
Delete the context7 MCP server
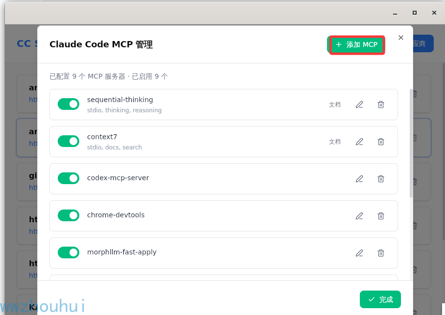click(381, 142)
